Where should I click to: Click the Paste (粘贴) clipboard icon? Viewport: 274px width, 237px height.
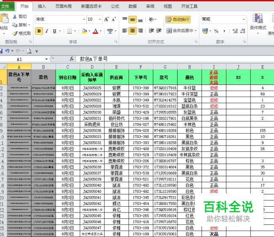coord(4,19)
